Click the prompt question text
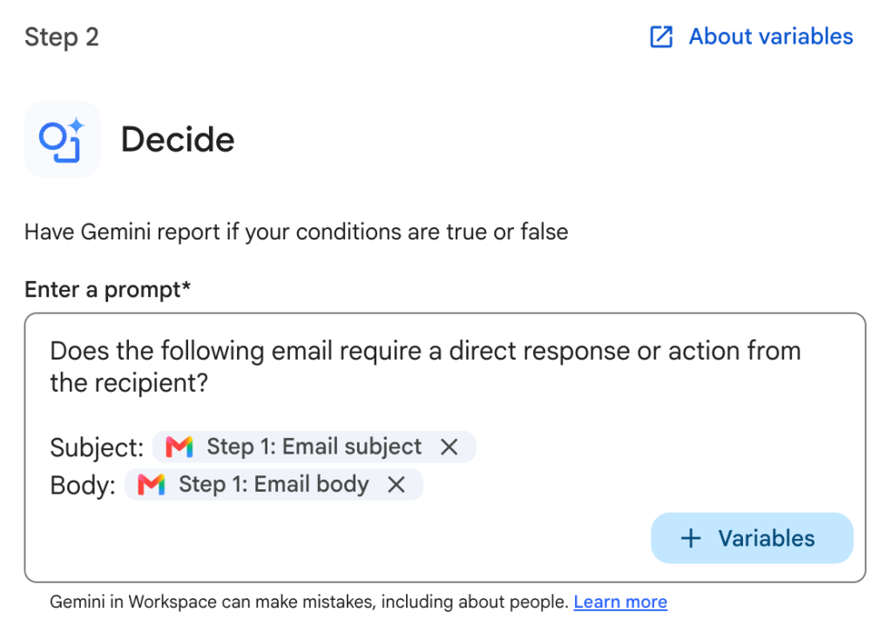This screenshot has height=639, width=892. (425, 367)
